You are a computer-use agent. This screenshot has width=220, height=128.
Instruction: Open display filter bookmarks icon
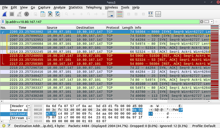3,22
